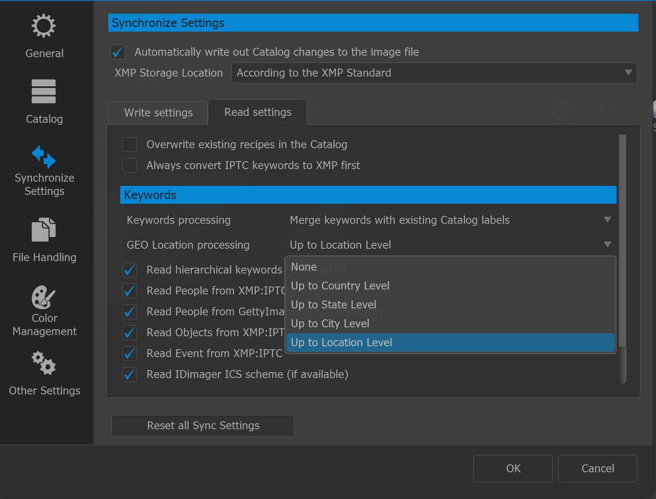This screenshot has height=499, width=656.
Task: Click the Synchronize Settings title header
Action: point(373,23)
